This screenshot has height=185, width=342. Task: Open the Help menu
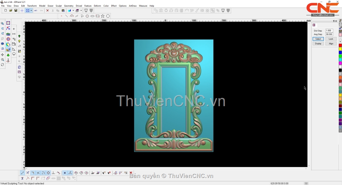pos(152,6)
